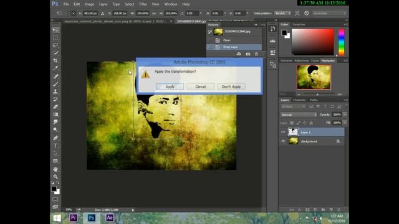
Task: Toggle lock image pixels
Action: point(298,123)
